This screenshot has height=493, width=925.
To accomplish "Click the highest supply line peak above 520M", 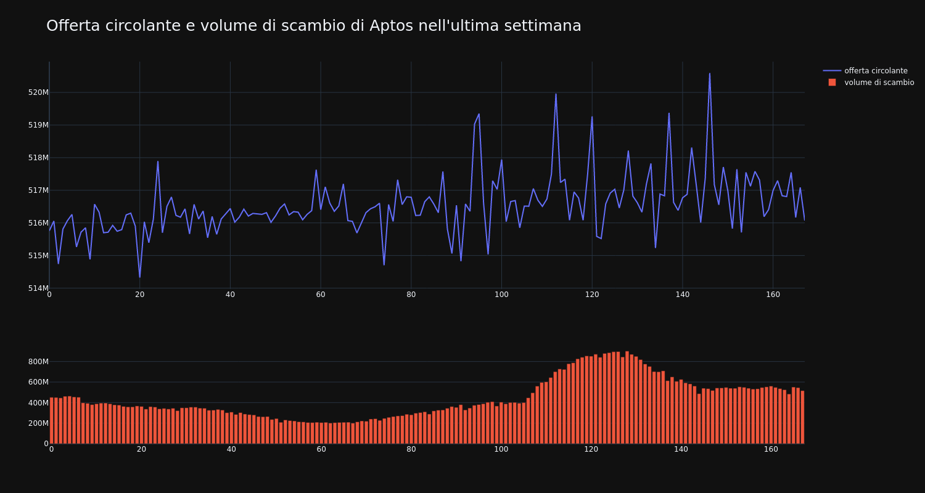I will click(710, 74).
